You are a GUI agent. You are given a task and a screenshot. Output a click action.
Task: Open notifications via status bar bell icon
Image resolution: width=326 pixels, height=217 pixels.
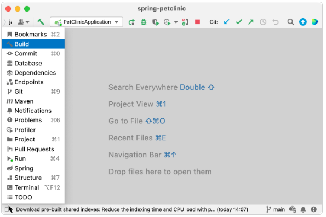pyautogui.click(x=303, y=209)
